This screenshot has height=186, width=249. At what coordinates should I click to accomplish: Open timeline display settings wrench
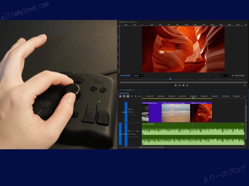[135, 96]
